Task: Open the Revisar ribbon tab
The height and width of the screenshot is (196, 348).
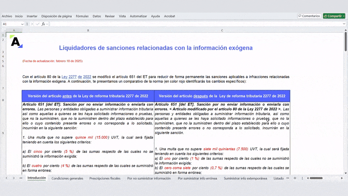Action: tap(110, 16)
